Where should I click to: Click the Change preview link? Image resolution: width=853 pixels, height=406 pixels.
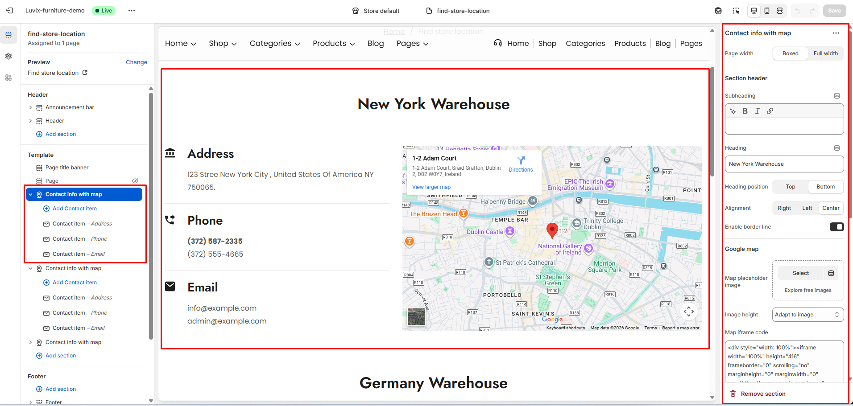point(136,62)
